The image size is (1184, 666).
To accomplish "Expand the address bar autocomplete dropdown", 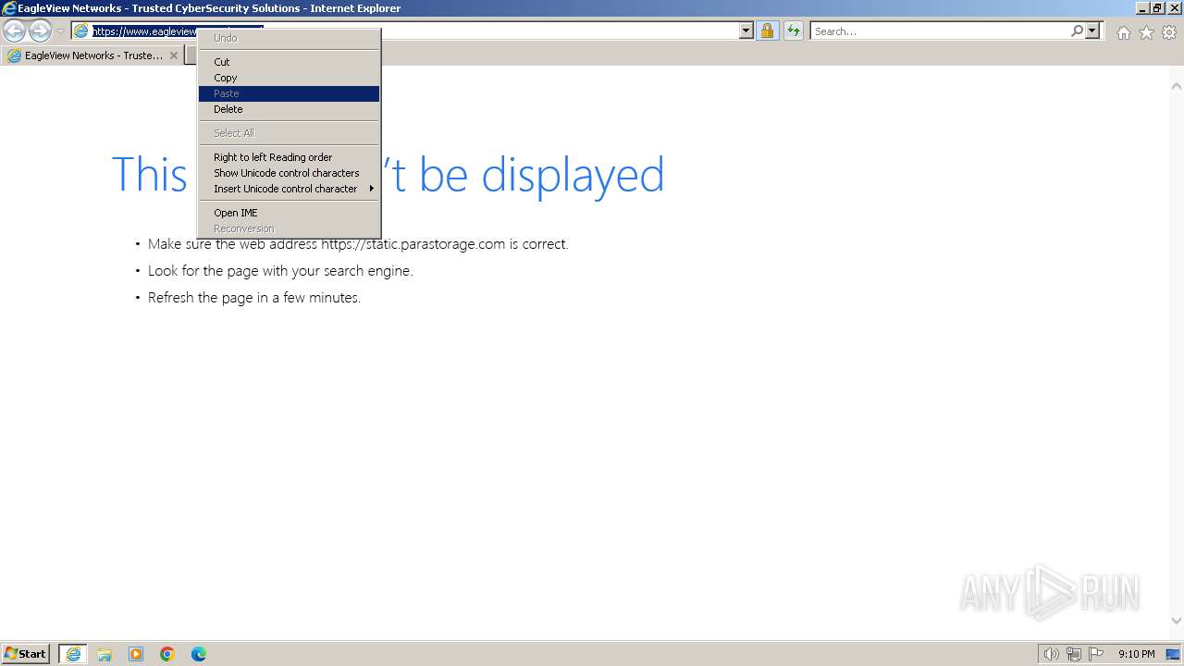I will pos(746,31).
